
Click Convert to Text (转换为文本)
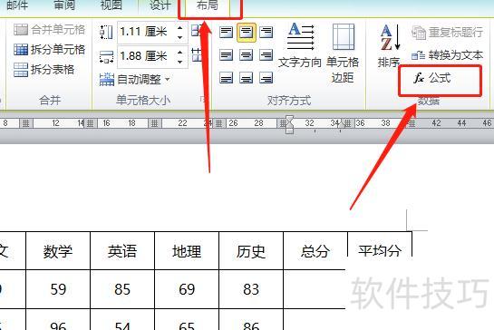[x=448, y=55]
